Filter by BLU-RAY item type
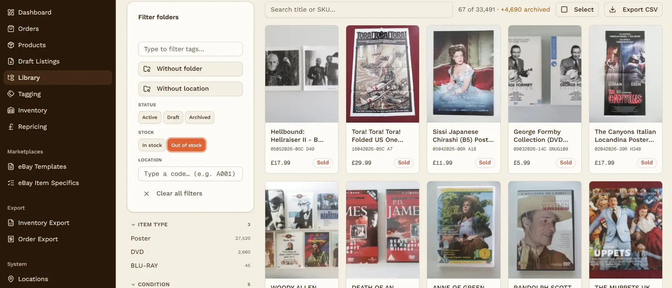Viewport: 672px width, 288px height. pyautogui.click(x=190, y=266)
